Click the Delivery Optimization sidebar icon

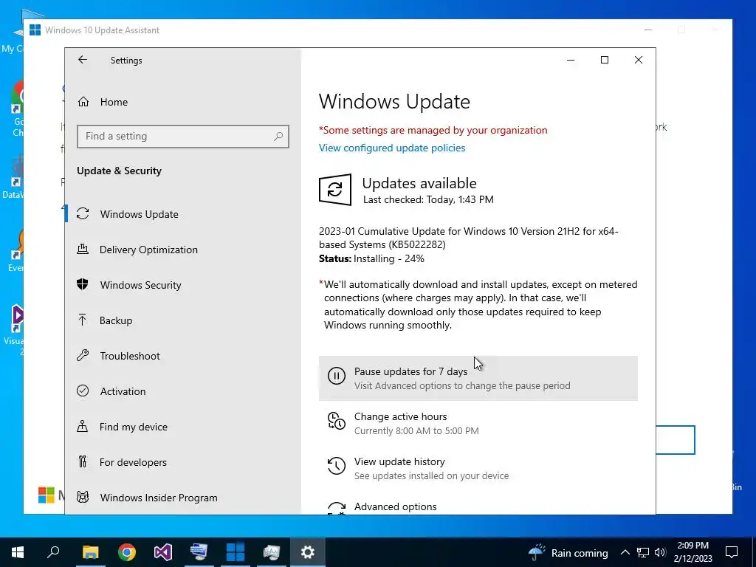click(x=83, y=249)
